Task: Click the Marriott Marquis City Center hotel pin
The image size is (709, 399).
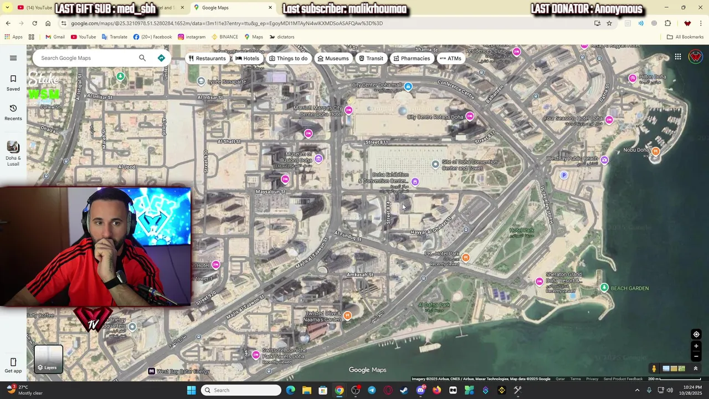Action: pyautogui.click(x=348, y=110)
